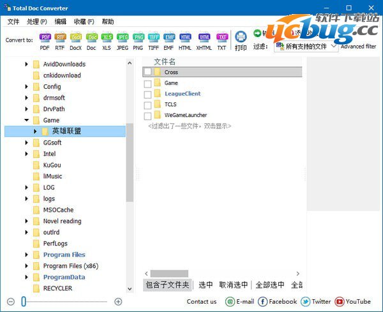Click the 选中 button

pyautogui.click(x=206, y=285)
